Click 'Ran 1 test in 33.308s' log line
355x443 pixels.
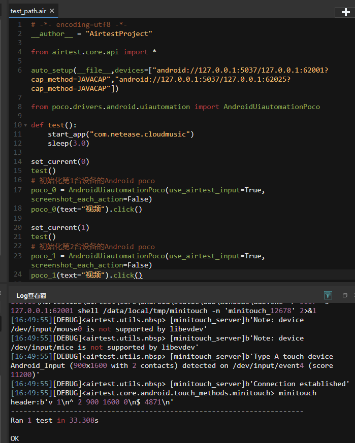(x=54, y=420)
